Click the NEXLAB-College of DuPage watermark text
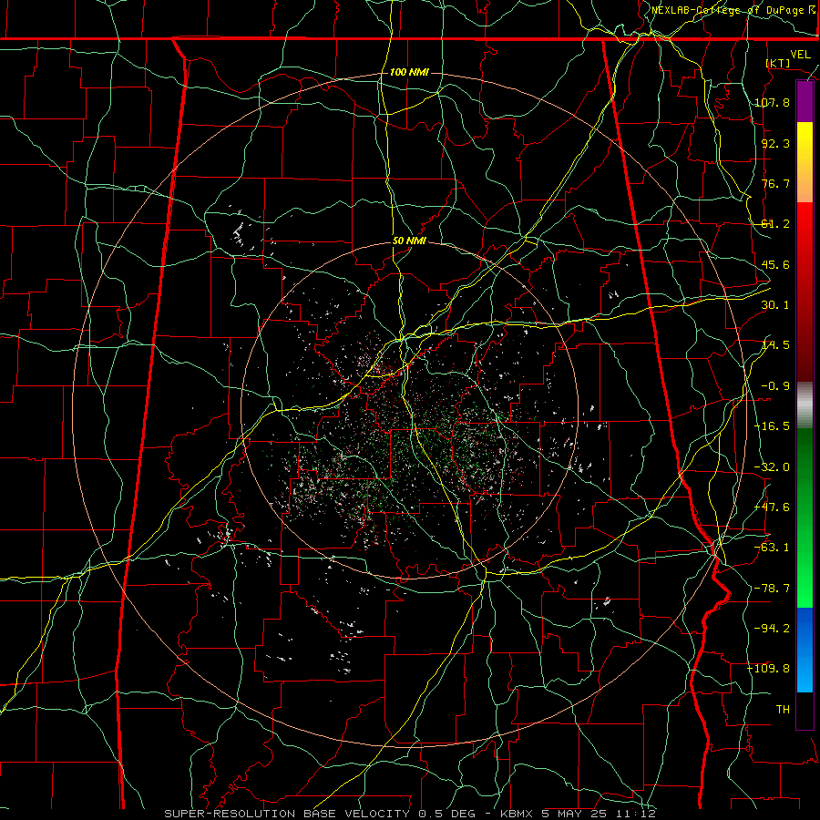Screen dimensions: 820x820 733,10
